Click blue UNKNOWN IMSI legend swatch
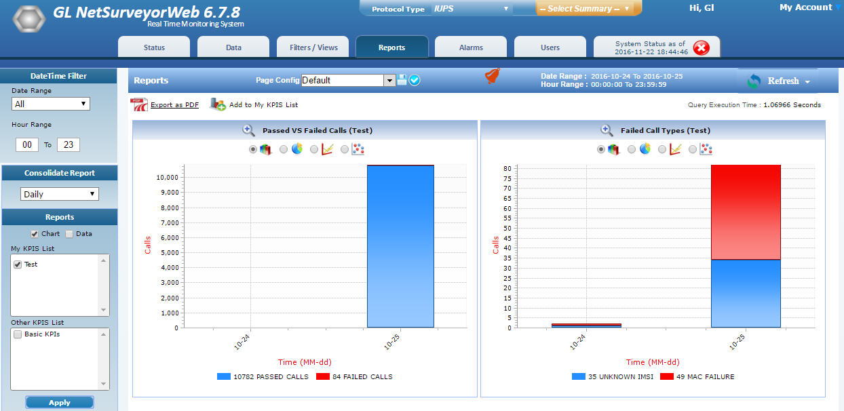844x411 pixels. coord(578,376)
